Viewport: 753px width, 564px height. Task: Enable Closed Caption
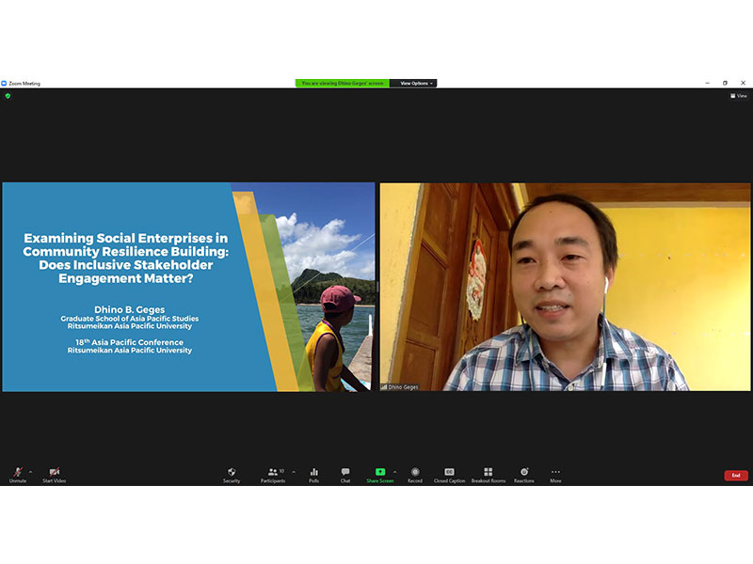coord(449,474)
